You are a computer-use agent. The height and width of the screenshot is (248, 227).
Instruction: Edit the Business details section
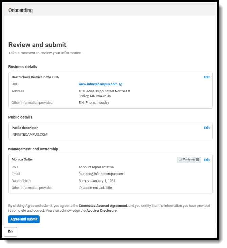pyautogui.click(x=207, y=77)
